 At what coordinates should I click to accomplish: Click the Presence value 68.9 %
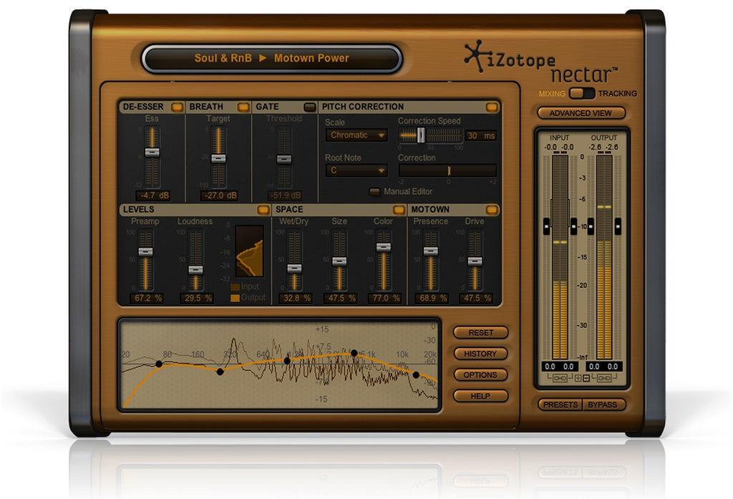pyautogui.click(x=432, y=298)
